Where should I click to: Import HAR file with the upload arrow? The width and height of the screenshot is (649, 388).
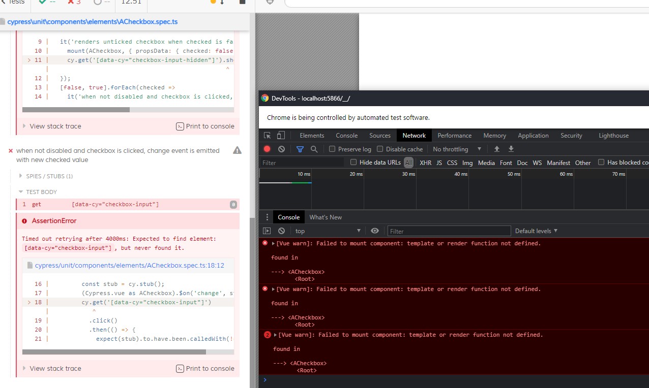496,148
